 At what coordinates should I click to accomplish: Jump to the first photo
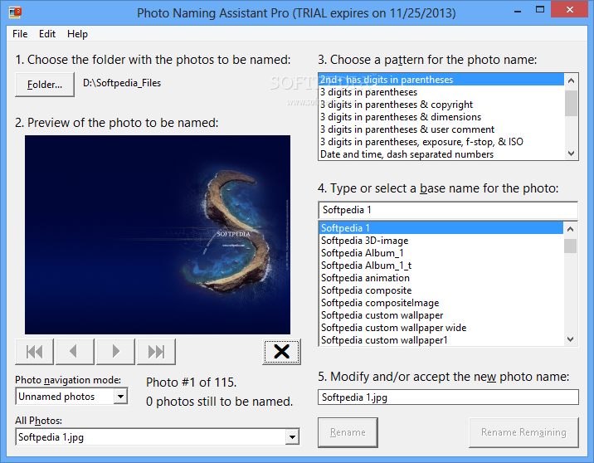pos(34,352)
